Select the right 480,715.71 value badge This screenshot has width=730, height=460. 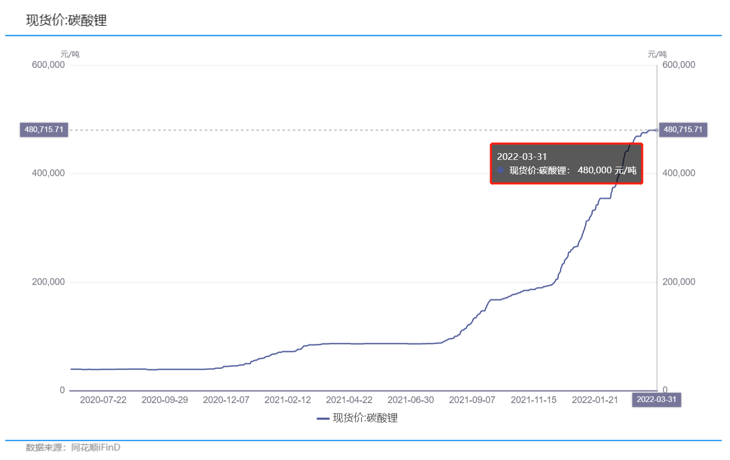coord(683,129)
